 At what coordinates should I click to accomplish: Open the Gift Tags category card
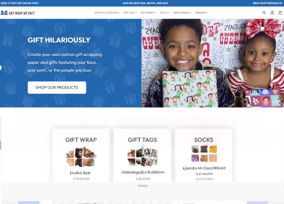click(x=142, y=155)
